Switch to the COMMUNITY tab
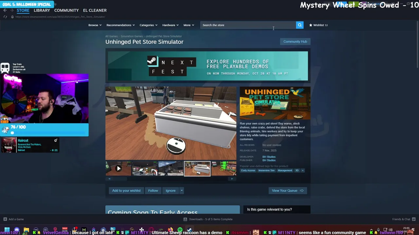The image size is (419, 235). [x=66, y=10]
